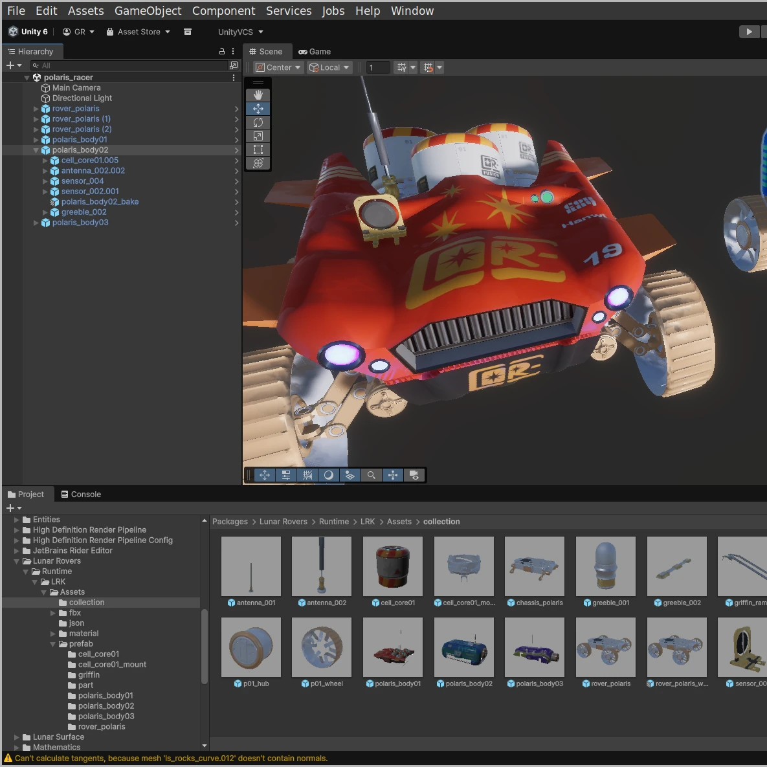Screen dimensions: 767x767
Task: Toggle scene grid visibility Y-axis button
Action: click(x=401, y=67)
